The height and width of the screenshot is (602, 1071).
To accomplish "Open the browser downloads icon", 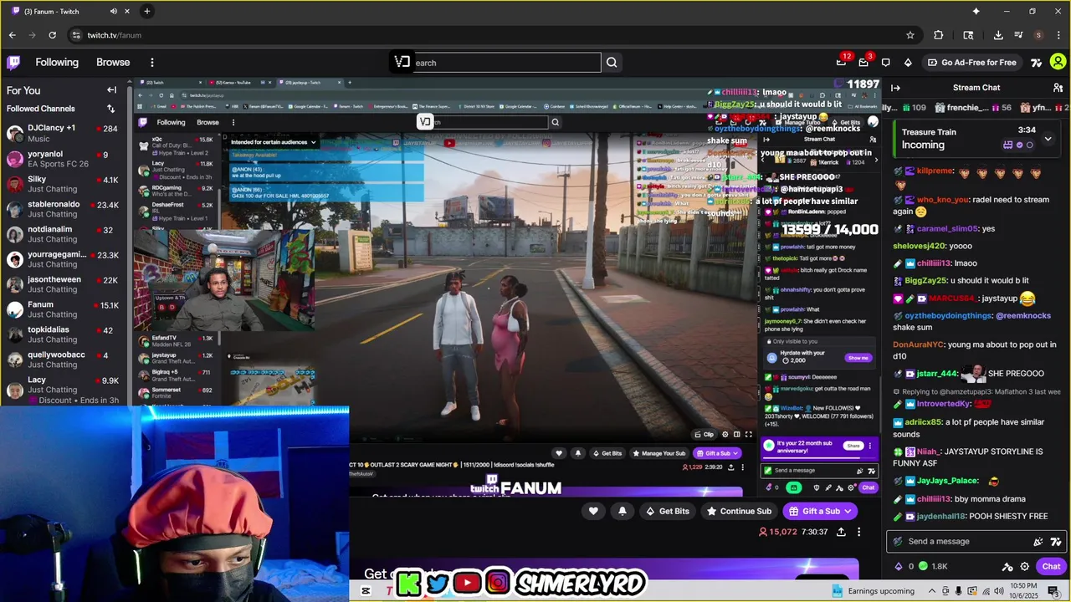I will point(998,35).
